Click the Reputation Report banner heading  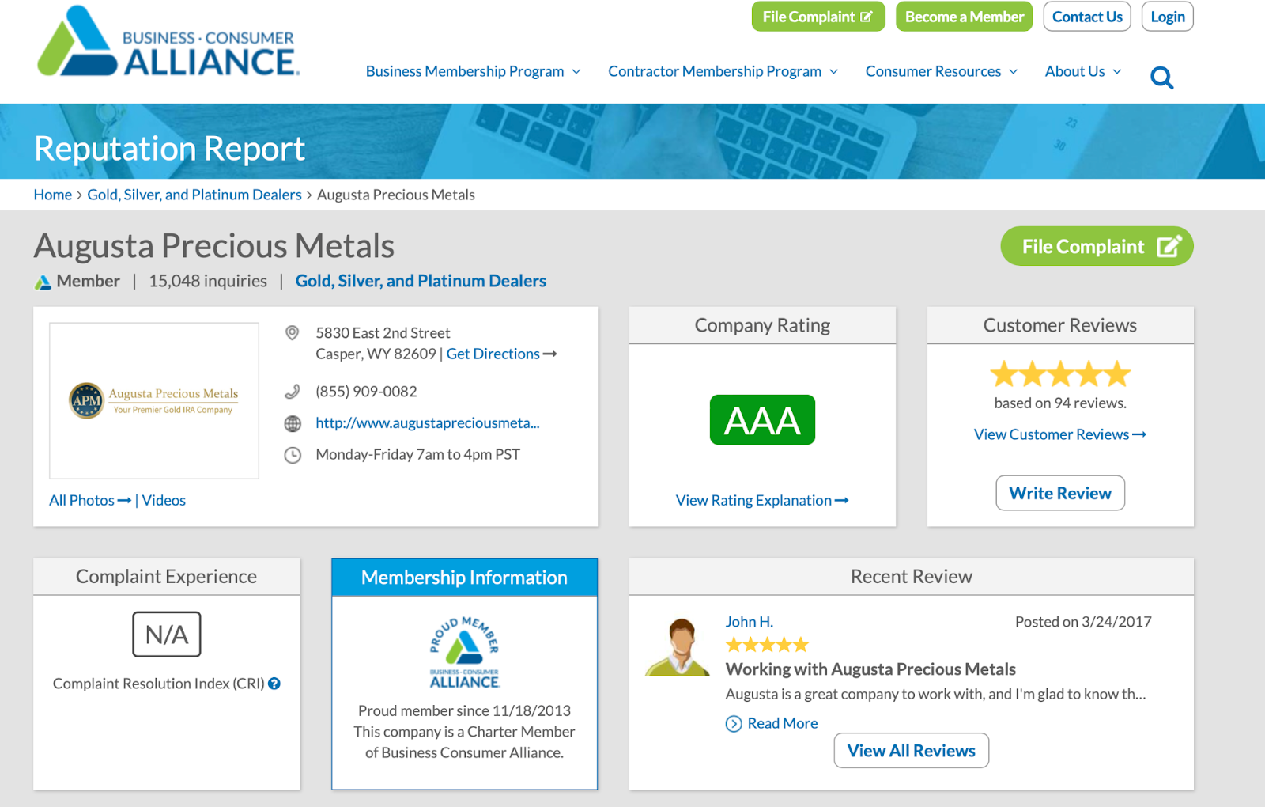169,149
